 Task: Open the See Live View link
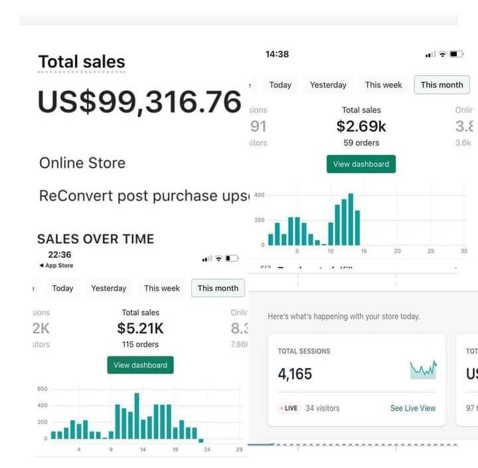coord(413,408)
